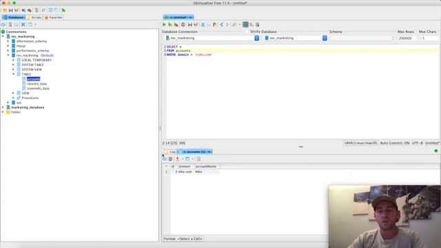
Task: Click the blue collapse-all icon above Connections tree
Action: pos(23,25)
